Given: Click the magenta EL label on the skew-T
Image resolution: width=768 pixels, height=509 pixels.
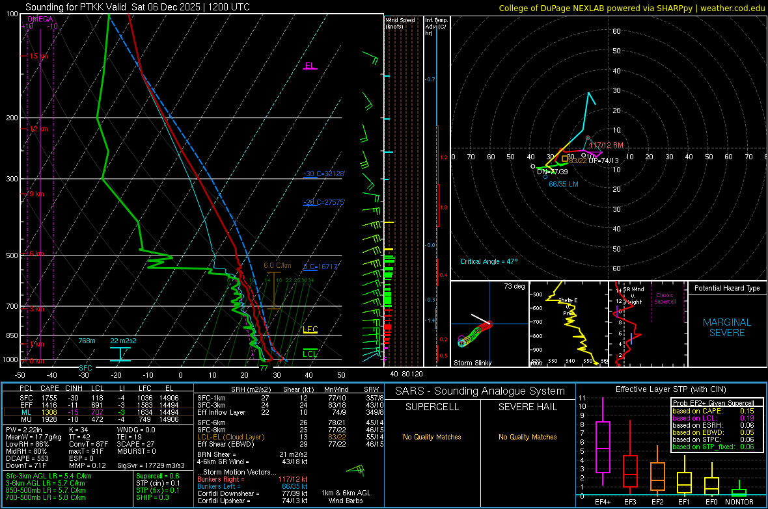Looking at the screenshot, I should [x=310, y=66].
